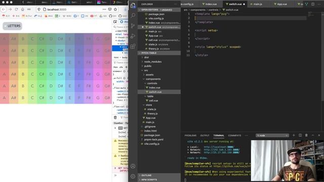Open cell.vue under the table folder
324x182 pixels.
point(159,101)
